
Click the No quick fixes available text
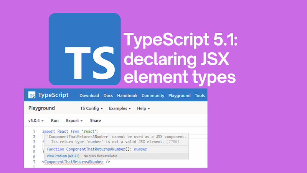[x=101, y=156]
